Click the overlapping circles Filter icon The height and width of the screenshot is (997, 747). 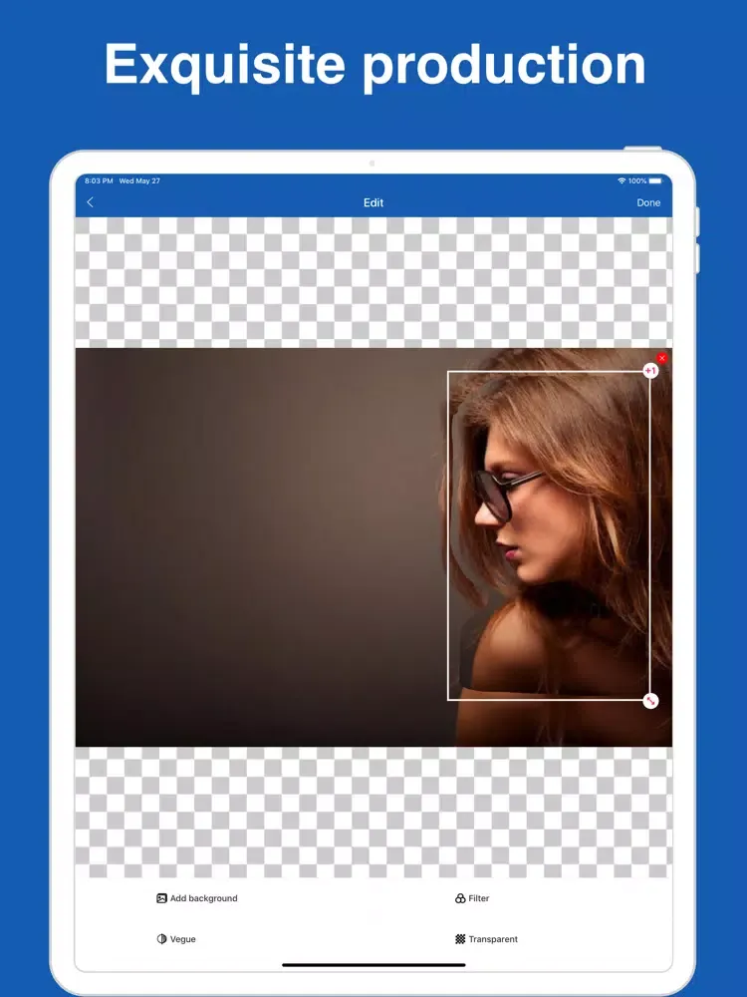[x=460, y=898]
